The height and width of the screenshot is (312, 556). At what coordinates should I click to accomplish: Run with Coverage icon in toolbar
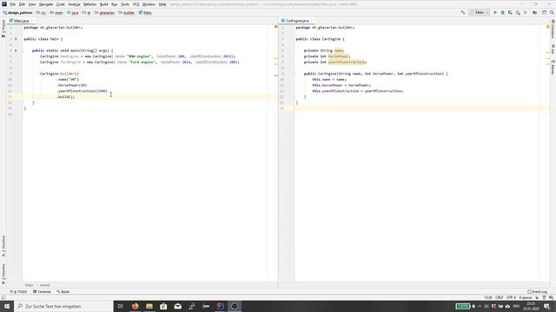click(510, 12)
